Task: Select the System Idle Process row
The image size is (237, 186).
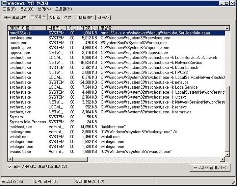Action: (x=117, y=122)
